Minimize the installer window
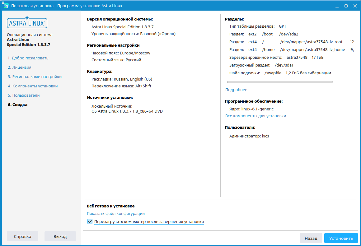The width and height of the screenshot is (361, 246). 337,6
